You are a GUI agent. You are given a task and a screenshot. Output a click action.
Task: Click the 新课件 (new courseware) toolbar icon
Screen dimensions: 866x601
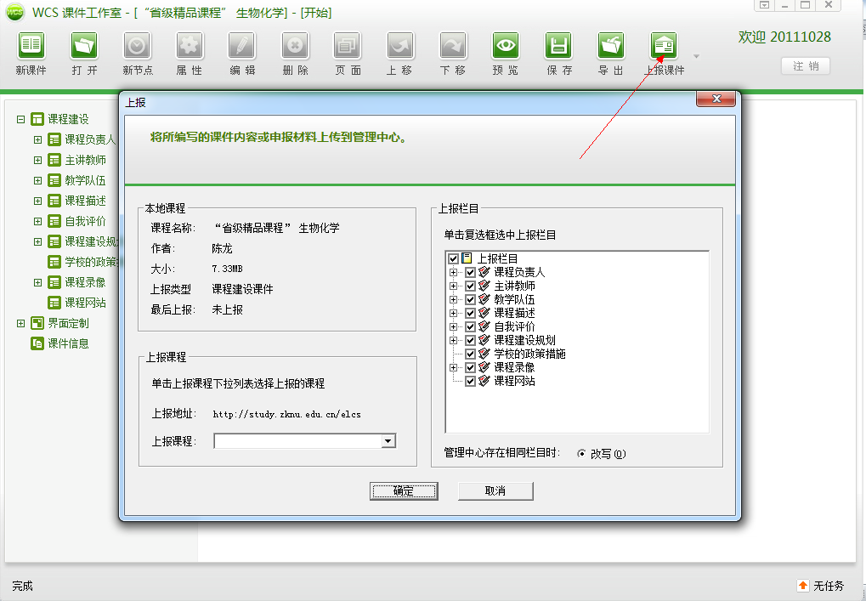(31, 46)
